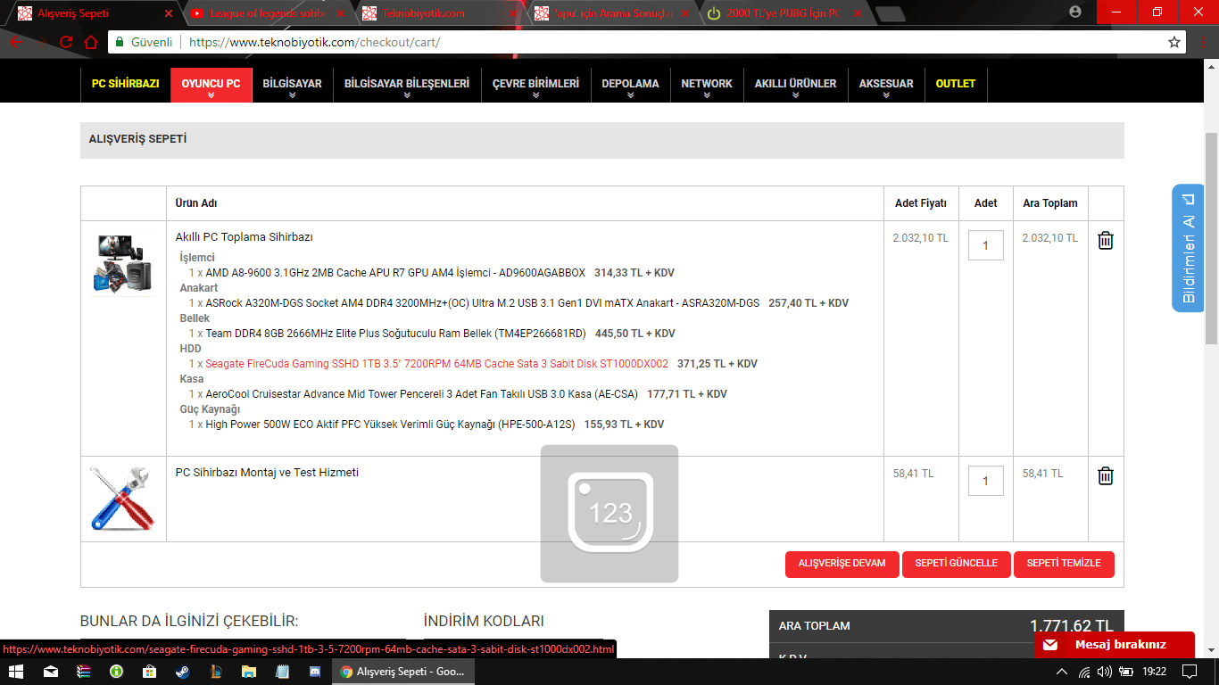Switch to the League of Legends tab
This screenshot has height=685, width=1219.
269,14
